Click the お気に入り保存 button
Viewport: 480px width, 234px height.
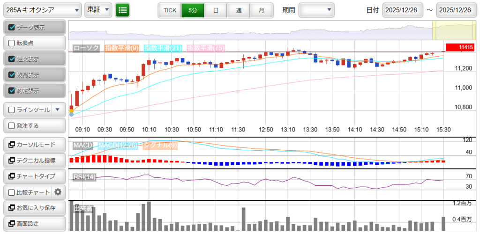[34, 208]
